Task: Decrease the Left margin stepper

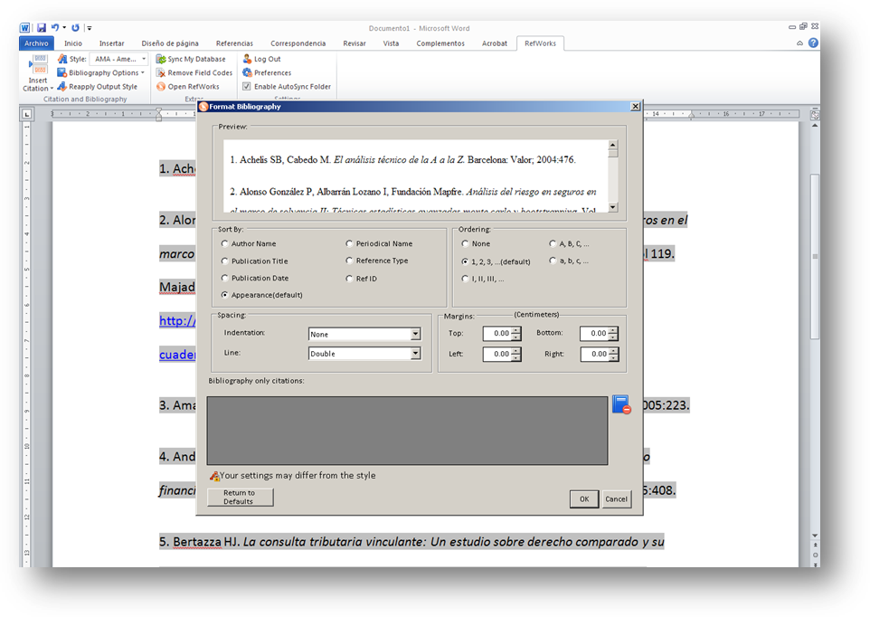Action: [x=516, y=357]
